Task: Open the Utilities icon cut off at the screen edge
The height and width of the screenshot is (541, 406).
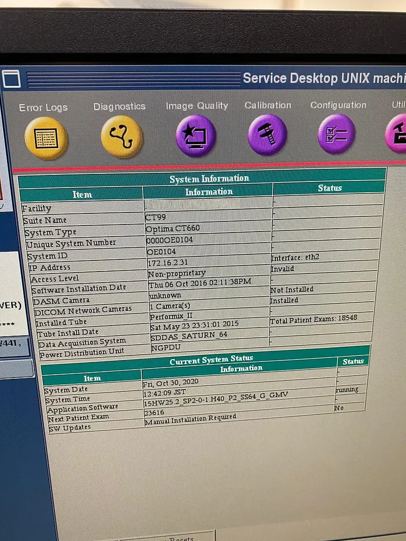Action: 396,133
